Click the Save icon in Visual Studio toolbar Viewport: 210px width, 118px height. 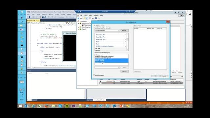tap(43, 17)
